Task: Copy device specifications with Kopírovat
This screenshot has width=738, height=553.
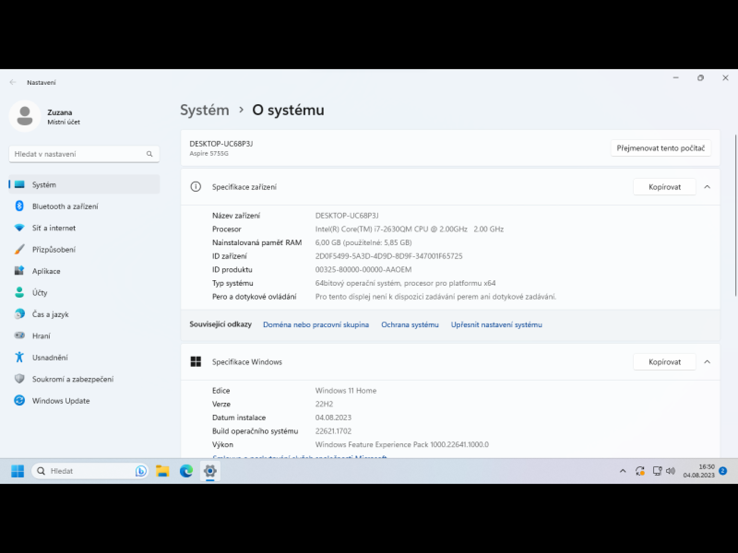Action: coord(664,187)
